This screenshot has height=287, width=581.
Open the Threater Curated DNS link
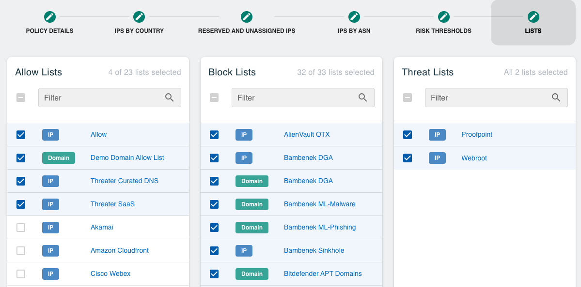click(125, 181)
